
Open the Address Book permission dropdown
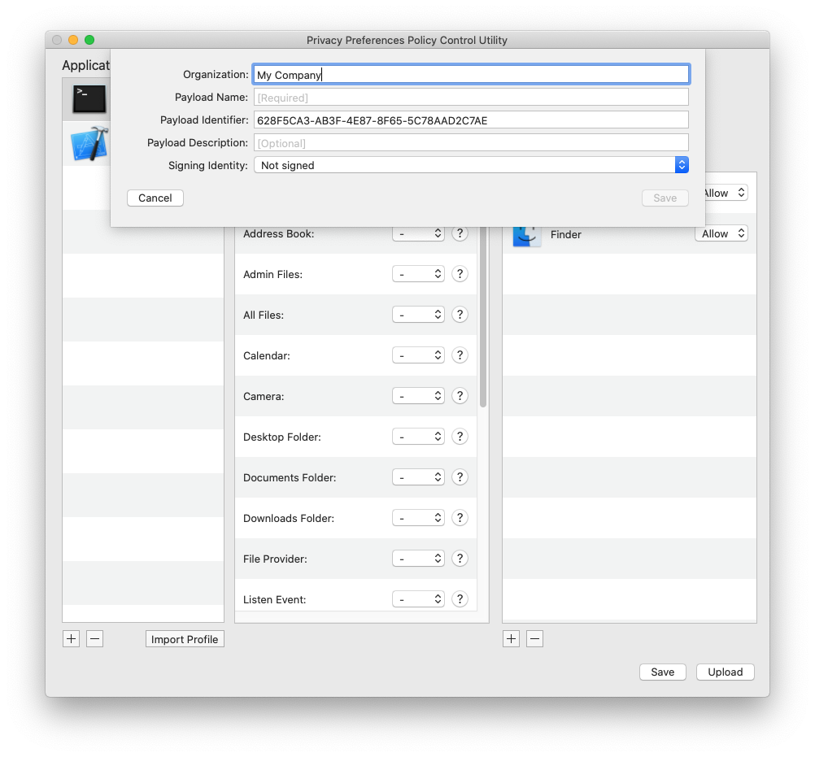(418, 234)
